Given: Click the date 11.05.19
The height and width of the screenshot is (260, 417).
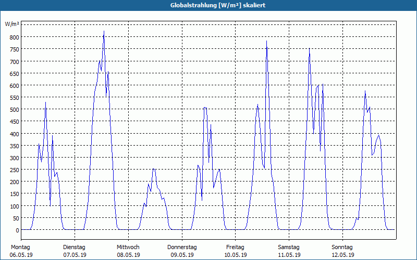Looking at the screenshot, I should [289, 255].
